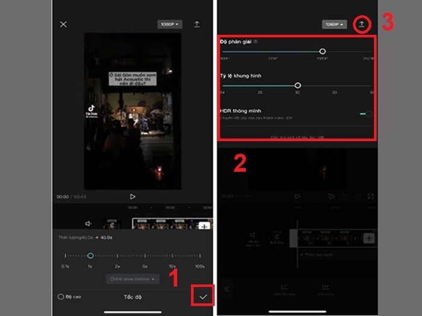Tap the export icon on the left screen
Screen dimensions: 422x316
coord(197,25)
